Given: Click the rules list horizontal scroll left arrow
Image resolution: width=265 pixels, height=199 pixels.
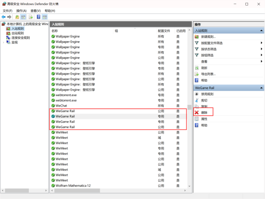Looking at the screenshot, I should (x=52, y=191).
